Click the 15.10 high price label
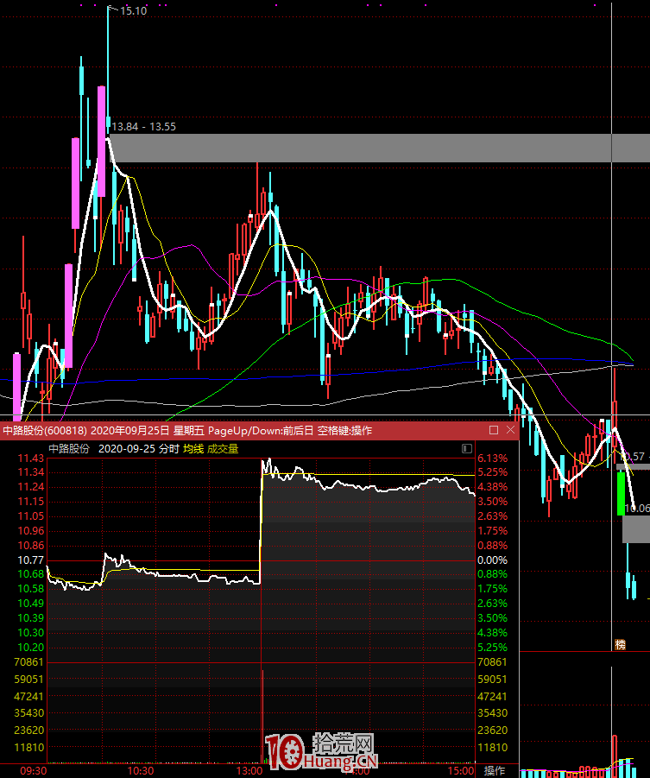 (133, 11)
